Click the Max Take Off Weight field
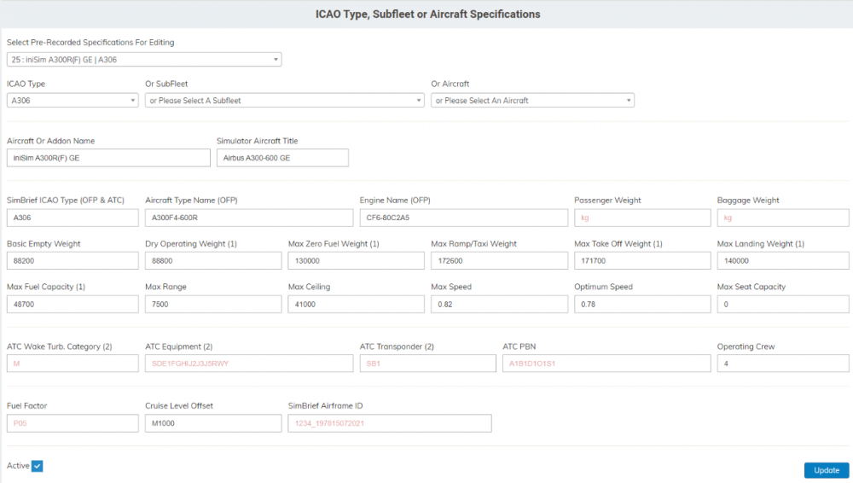Screen dimensions: 853x483 [x=641, y=261]
